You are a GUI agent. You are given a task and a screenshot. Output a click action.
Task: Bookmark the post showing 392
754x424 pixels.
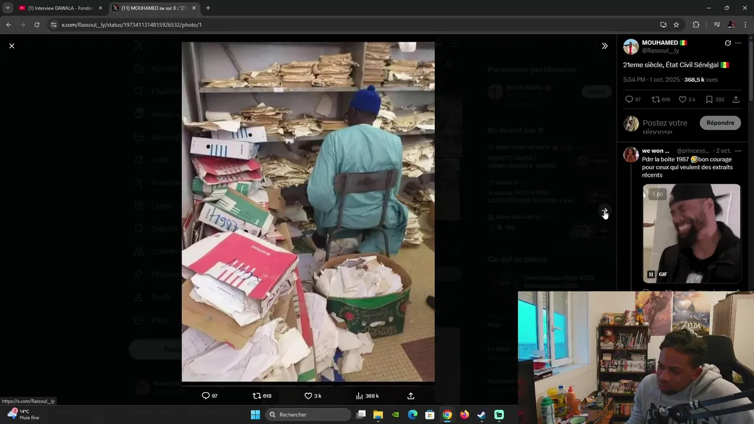pyautogui.click(x=715, y=100)
